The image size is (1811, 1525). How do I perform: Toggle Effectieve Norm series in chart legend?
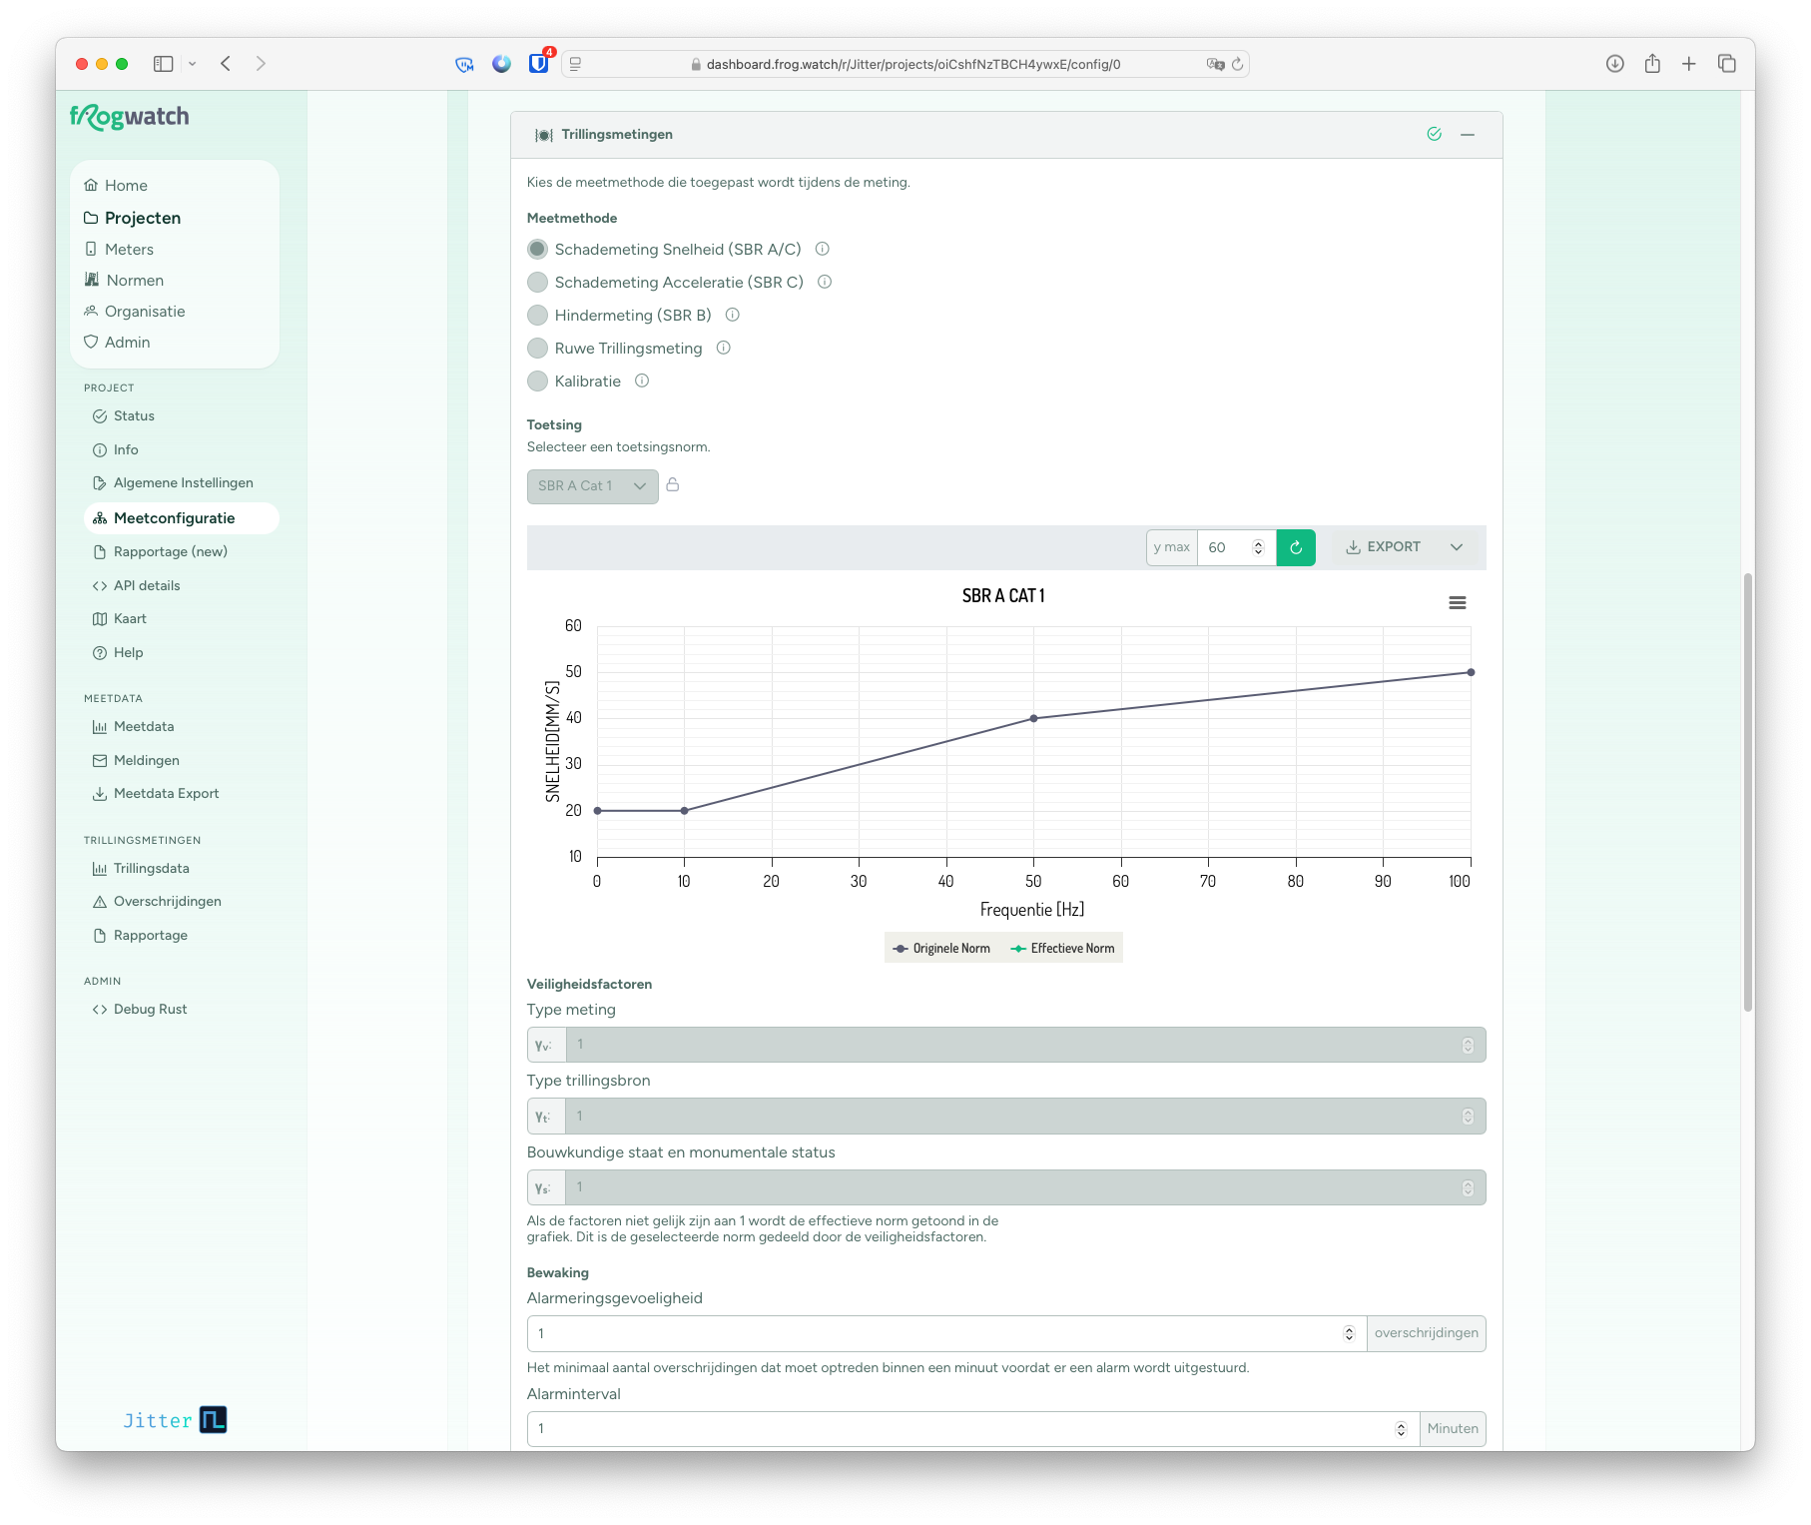pos(1063,949)
